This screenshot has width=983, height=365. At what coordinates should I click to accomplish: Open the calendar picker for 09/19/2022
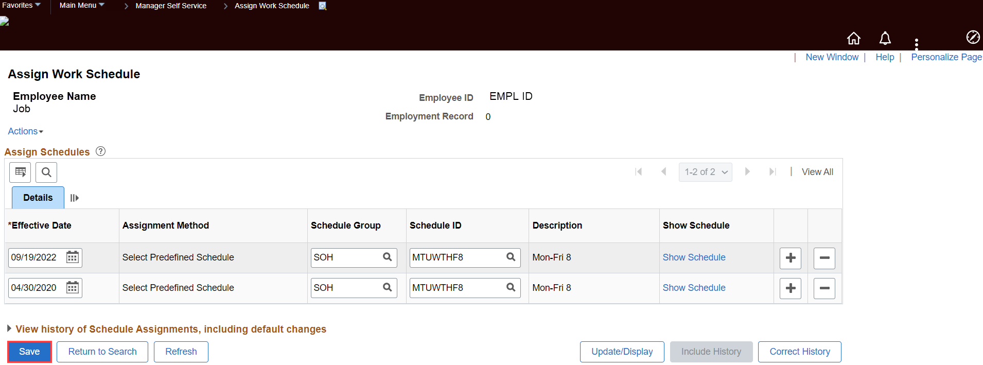[x=72, y=257]
